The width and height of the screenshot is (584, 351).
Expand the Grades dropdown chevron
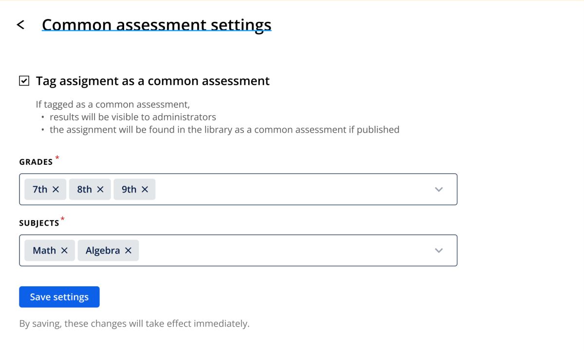pos(438,190)
